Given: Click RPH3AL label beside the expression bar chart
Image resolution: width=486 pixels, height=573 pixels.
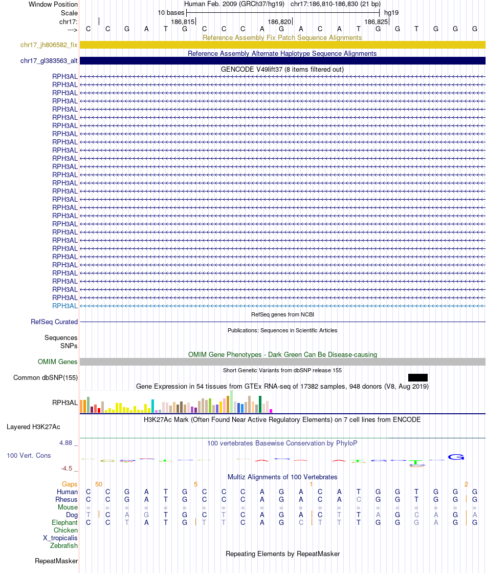Looking at the screenshot, I should [65, 402].
